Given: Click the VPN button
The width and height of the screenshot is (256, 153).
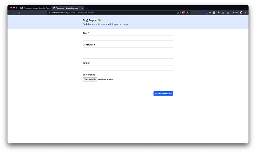Looking at the screenshot, I should [x=235, y=12].
